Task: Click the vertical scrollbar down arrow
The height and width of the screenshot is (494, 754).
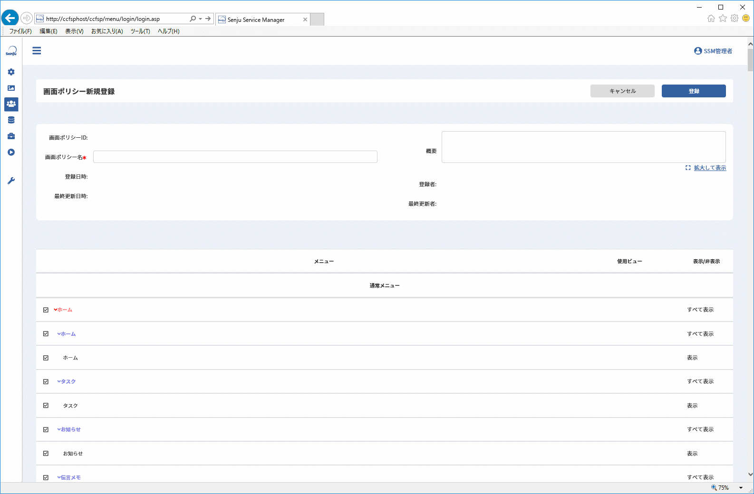Action: (x=750, y=474)
